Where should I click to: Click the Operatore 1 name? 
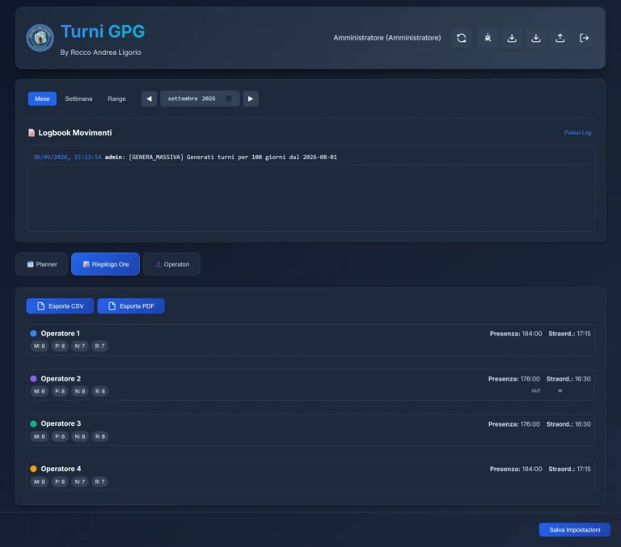[x=60, y=333]
